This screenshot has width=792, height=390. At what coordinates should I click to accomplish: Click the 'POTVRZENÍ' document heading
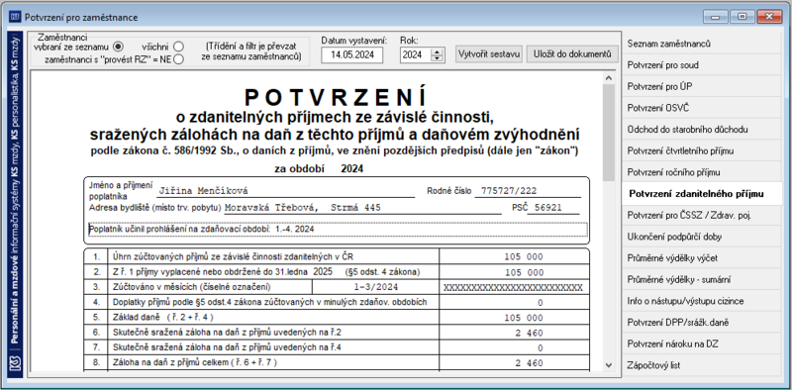point(336,96)
